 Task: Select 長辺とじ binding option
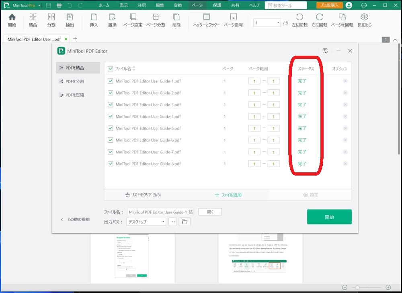coord(364,20)
